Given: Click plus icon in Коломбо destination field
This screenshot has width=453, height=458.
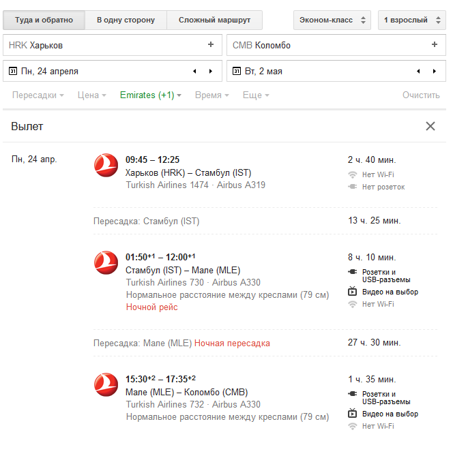Looking at the screenshot, I should [x=435, y=45].
